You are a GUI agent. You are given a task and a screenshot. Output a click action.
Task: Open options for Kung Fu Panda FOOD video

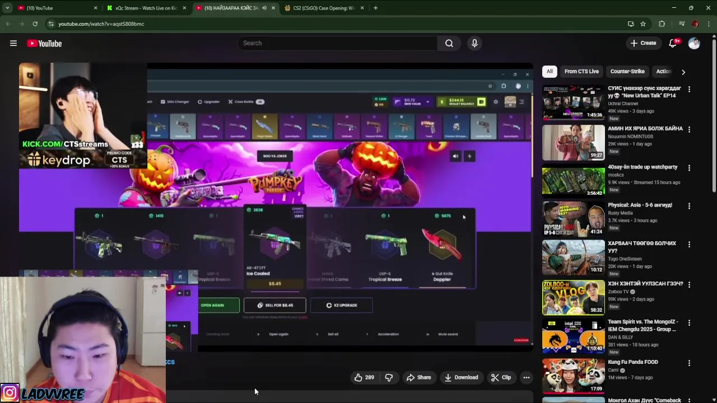[x=689, y=363]
